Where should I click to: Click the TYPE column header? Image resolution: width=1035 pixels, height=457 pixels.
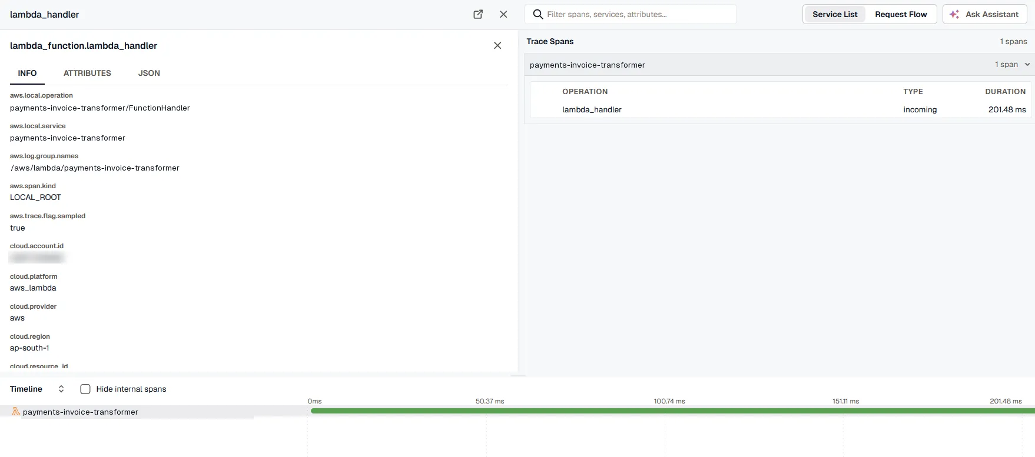point(913,91)
